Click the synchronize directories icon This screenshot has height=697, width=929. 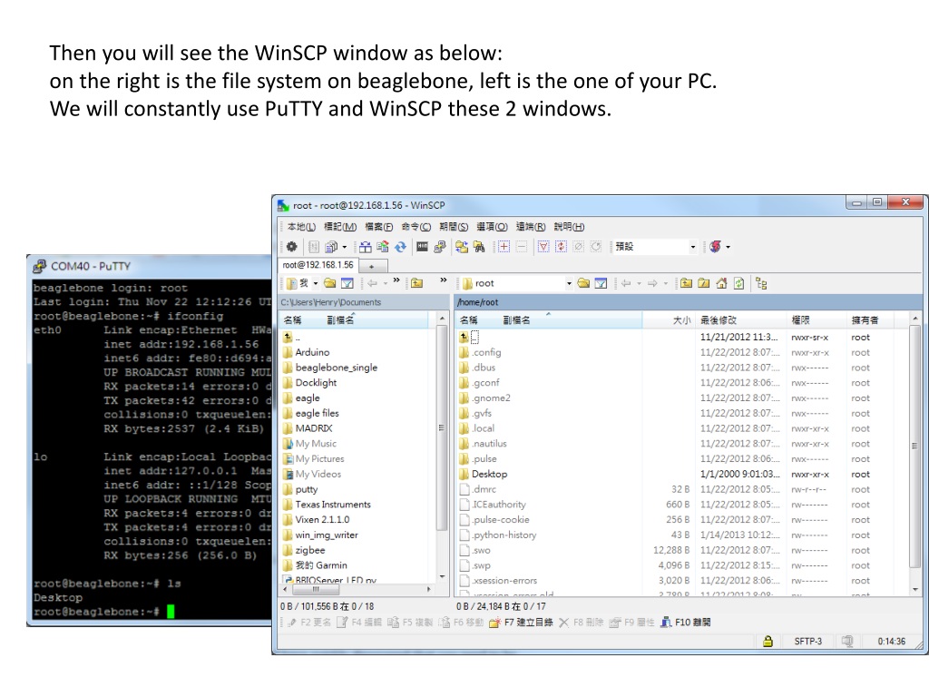coord(383,247)
